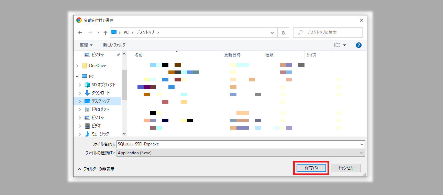This screenshot has width=443, height=195.
Task: Select デスクトップ in the address breadcrumb
Action: (145, 32)
